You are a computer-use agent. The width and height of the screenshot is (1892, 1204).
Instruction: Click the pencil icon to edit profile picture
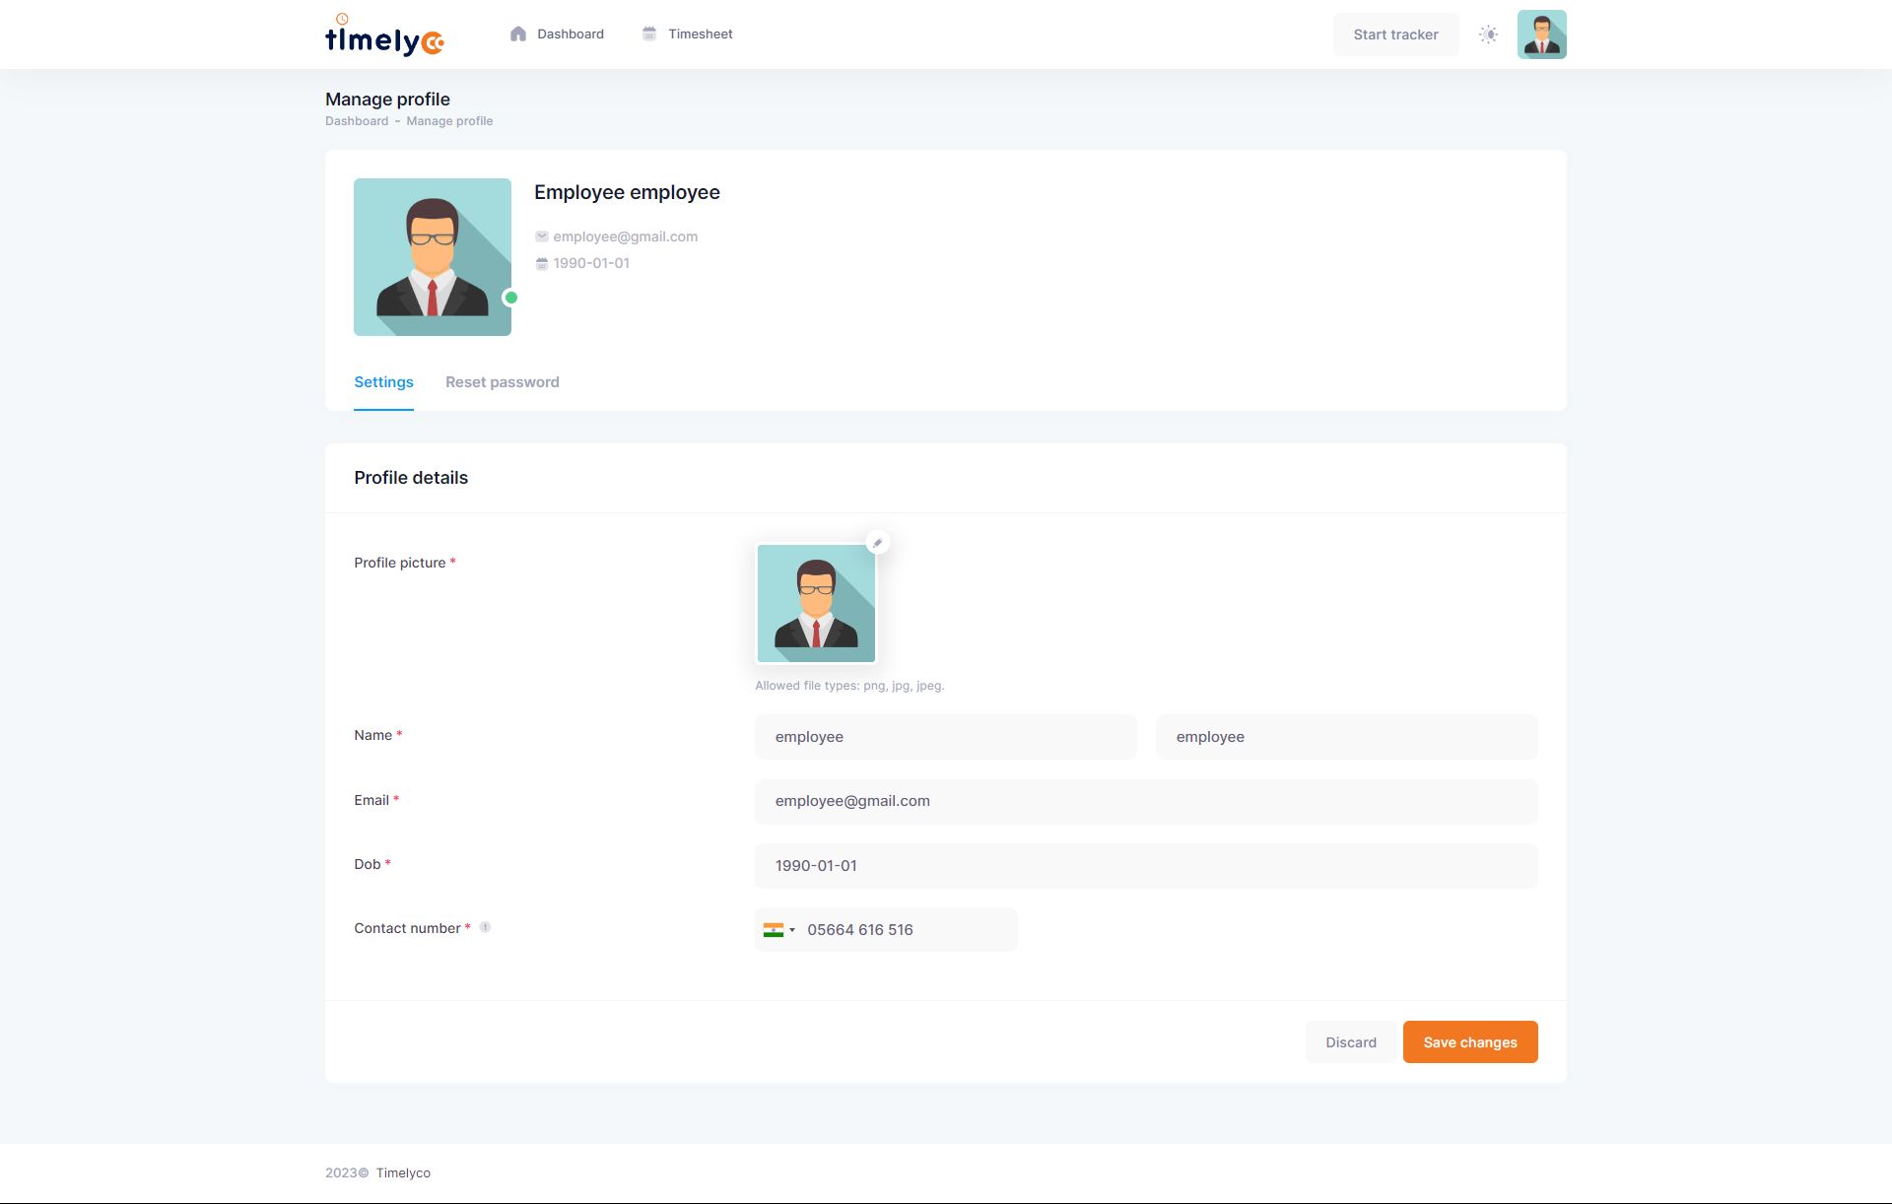coord(877,543)
